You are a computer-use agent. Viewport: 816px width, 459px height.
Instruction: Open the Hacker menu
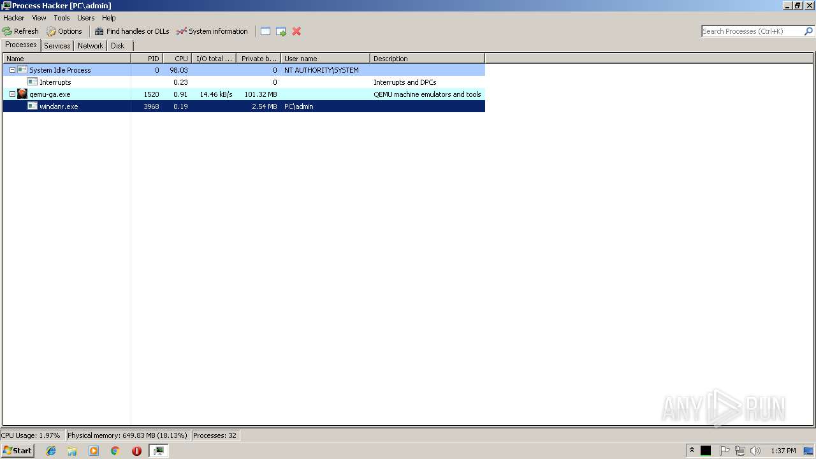click(14, 18)
